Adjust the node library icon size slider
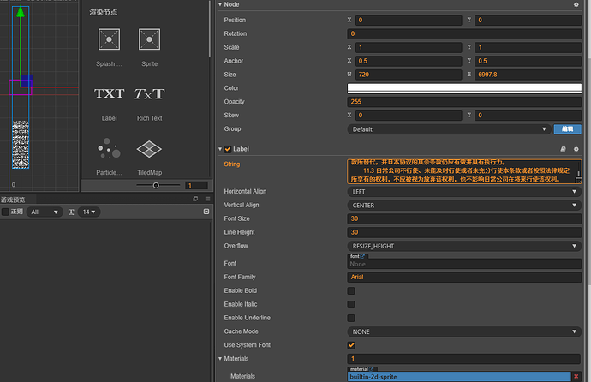The width and height of the screenshot is (591, 382). (x=158, y=185)
